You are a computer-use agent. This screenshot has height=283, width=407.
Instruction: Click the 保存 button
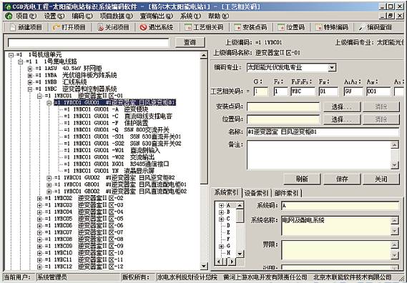(342, 179)
